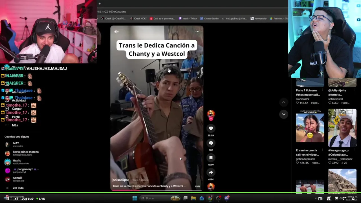
Task: Open cronicas29 creator name
Action: click(302, 99)
